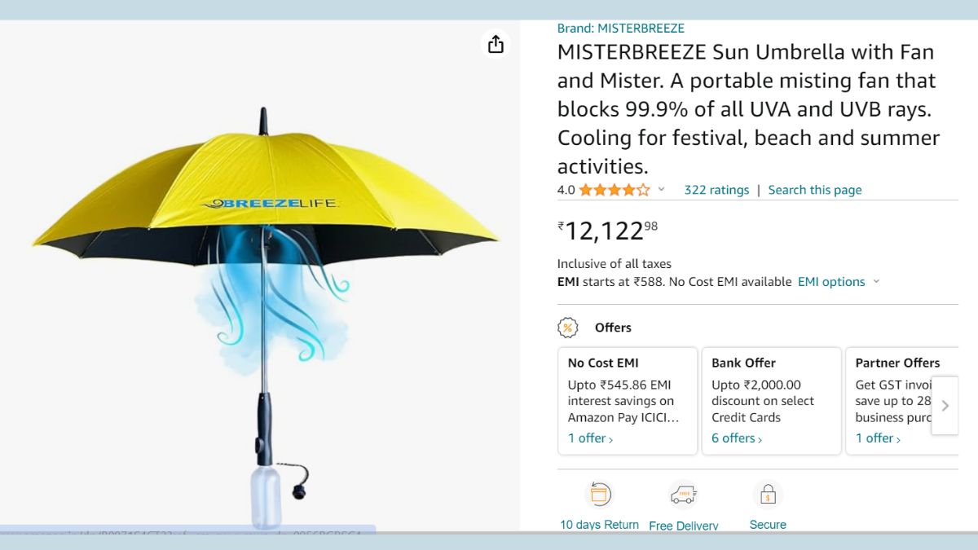Image resolution: width=978 pixels, height=550 pixels.
Task: Open the 322 ratings link
Action: click(716, 190)
